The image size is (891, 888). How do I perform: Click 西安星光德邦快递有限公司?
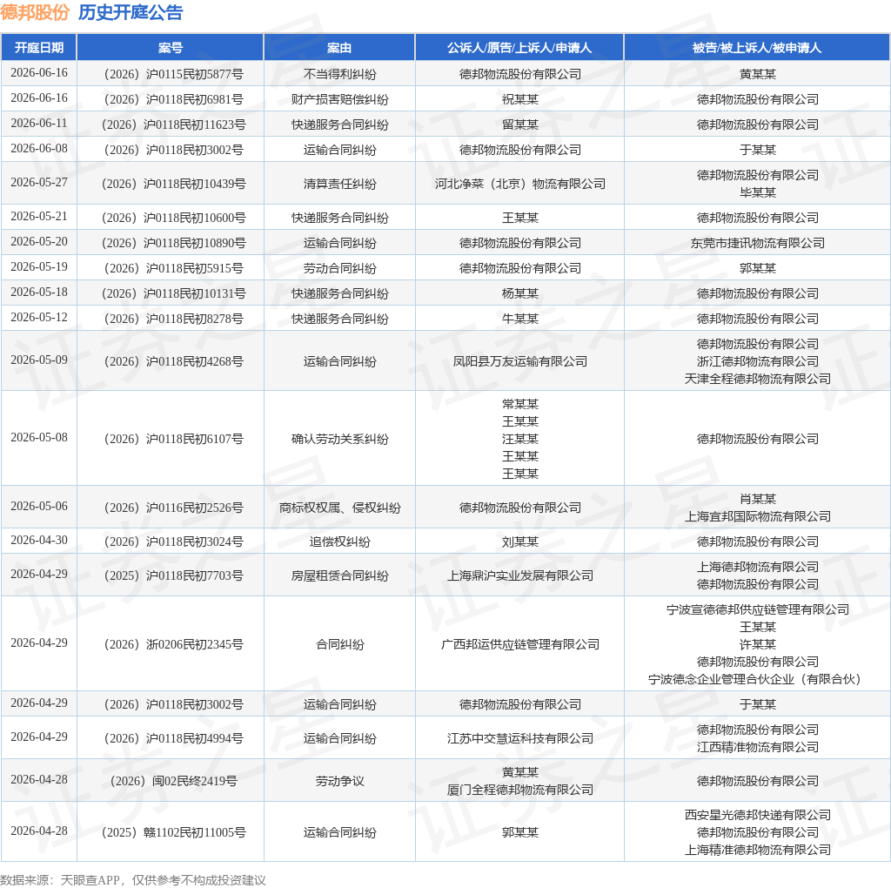(758, 815)
